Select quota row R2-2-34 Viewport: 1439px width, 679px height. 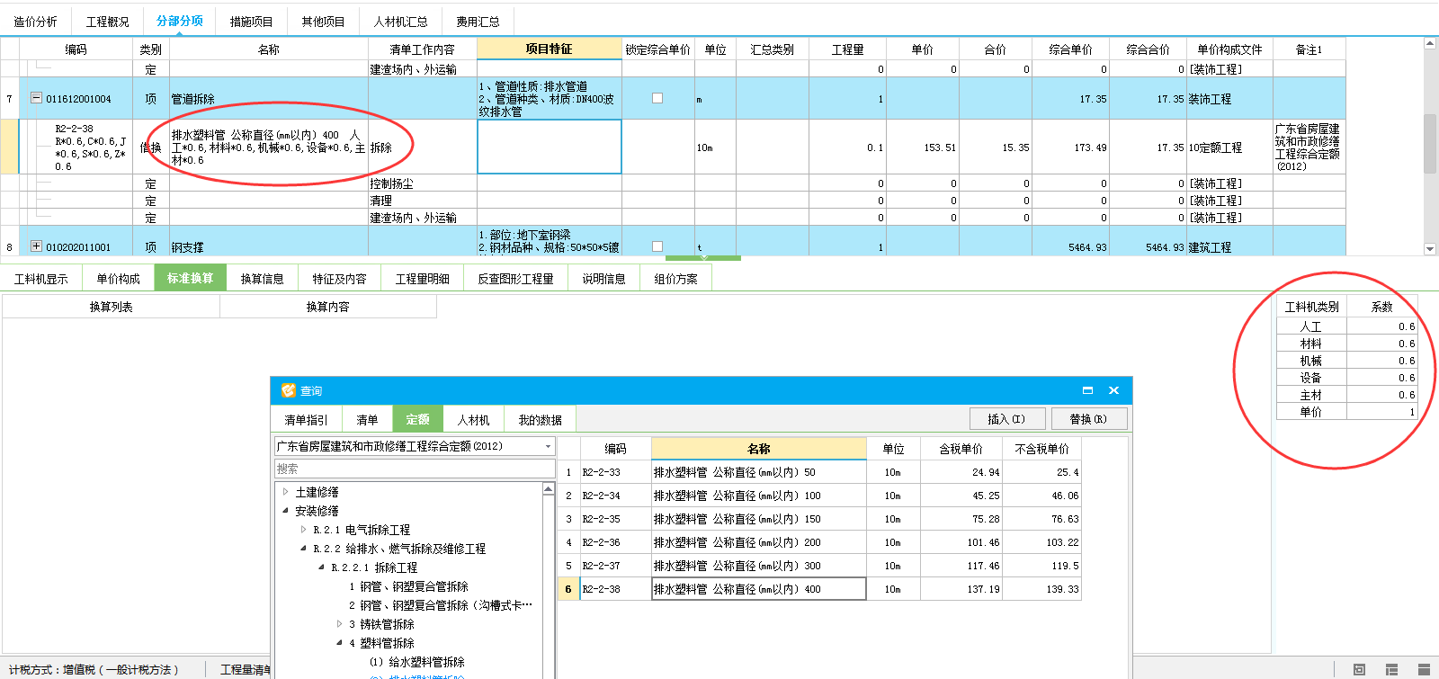click(818, 496)
